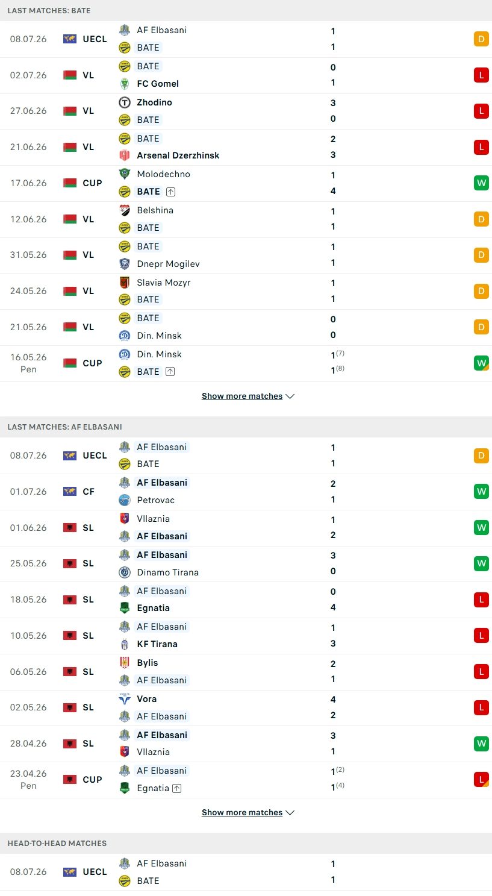Screen dimensions: 492x896
Task: Click the UECL competition label in head-to-head row
Action: pyautogui.click(x=95, y=872)
